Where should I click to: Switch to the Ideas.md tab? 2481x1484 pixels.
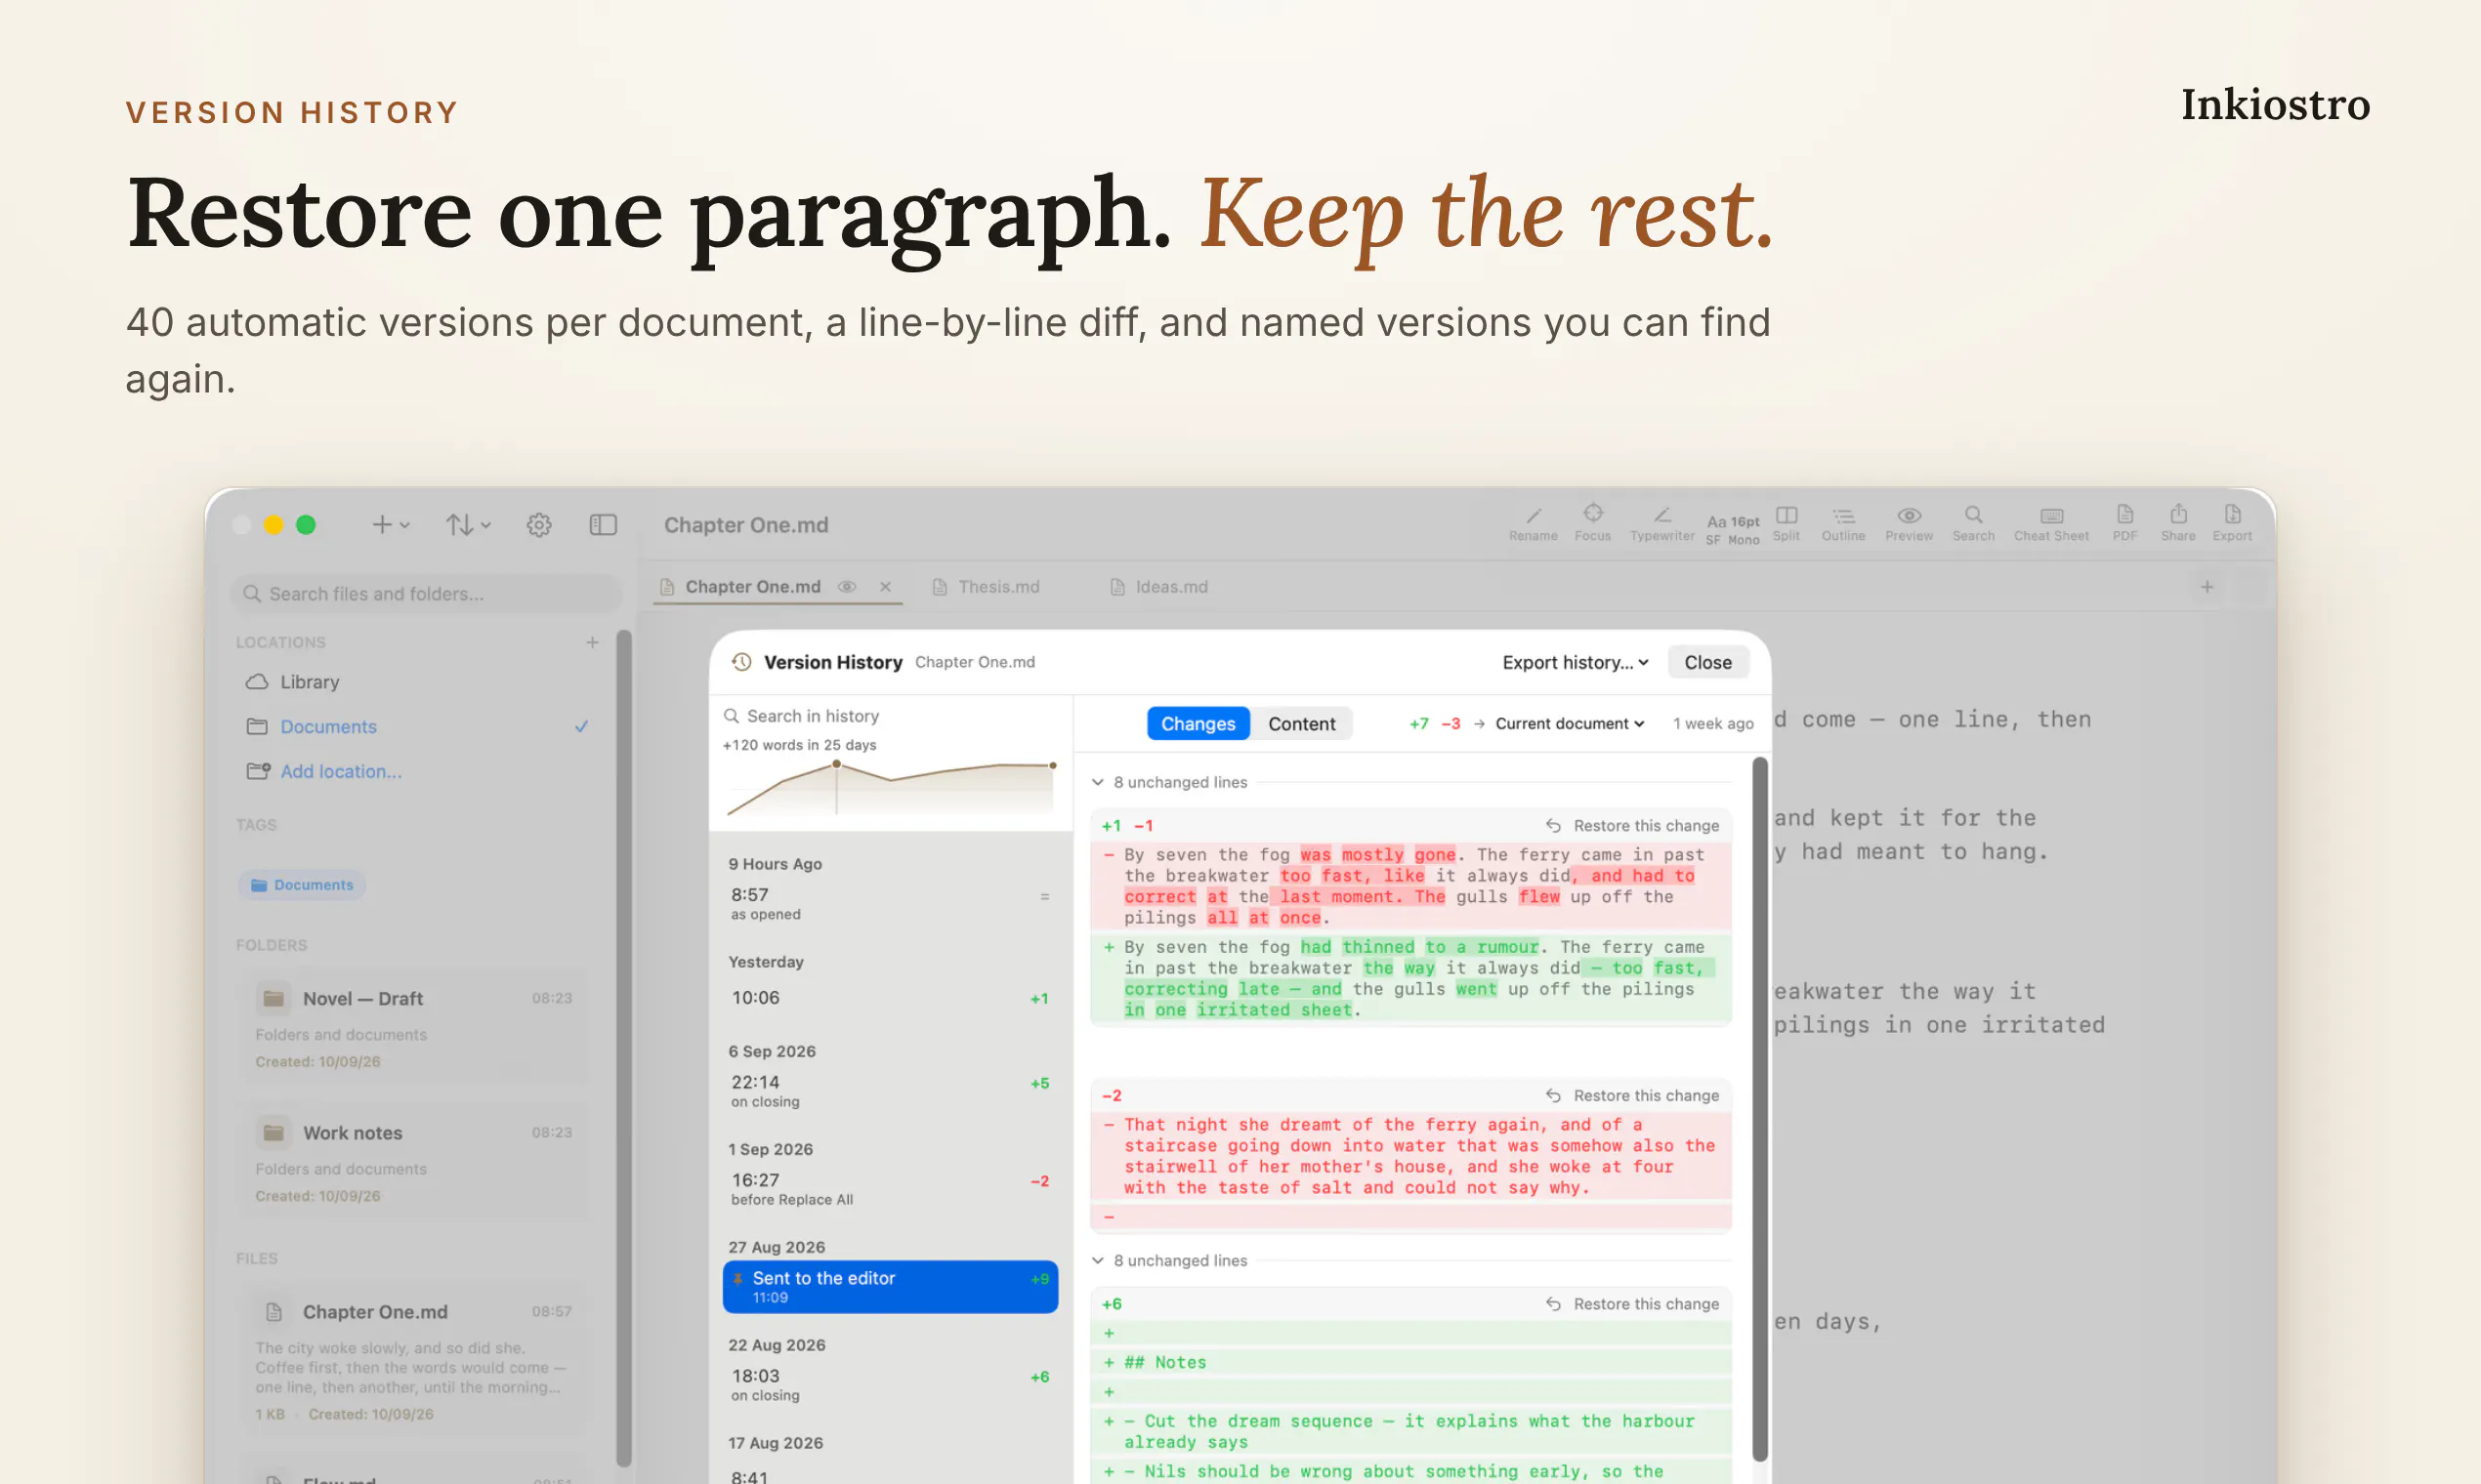pos(1158,587)
